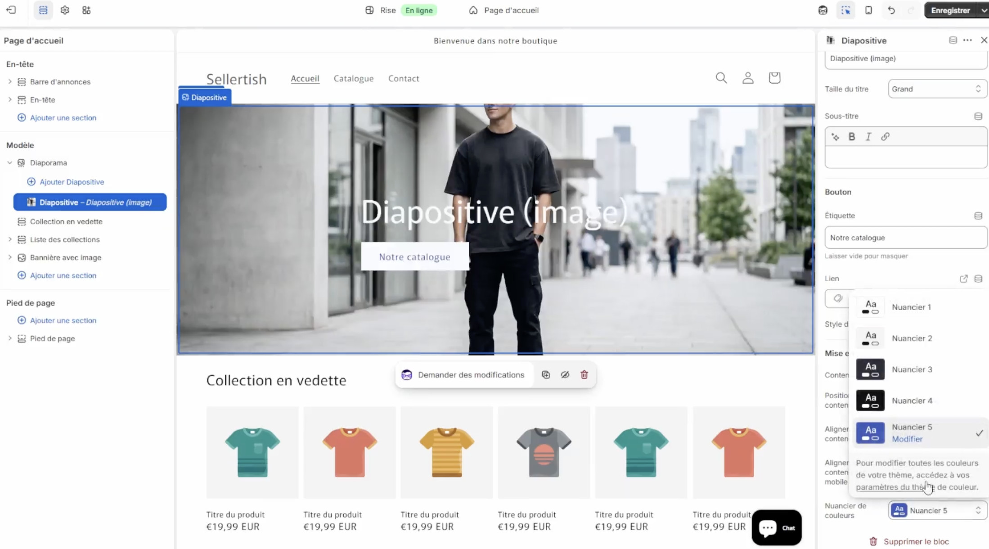
Task: Open theme settings gear icon
Action: pos(65,10)
